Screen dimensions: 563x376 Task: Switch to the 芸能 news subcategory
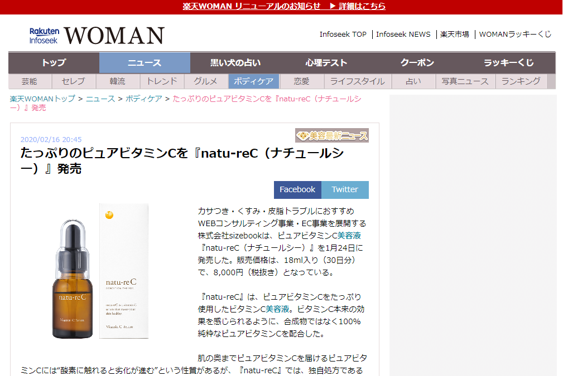(x=30, y=81)
